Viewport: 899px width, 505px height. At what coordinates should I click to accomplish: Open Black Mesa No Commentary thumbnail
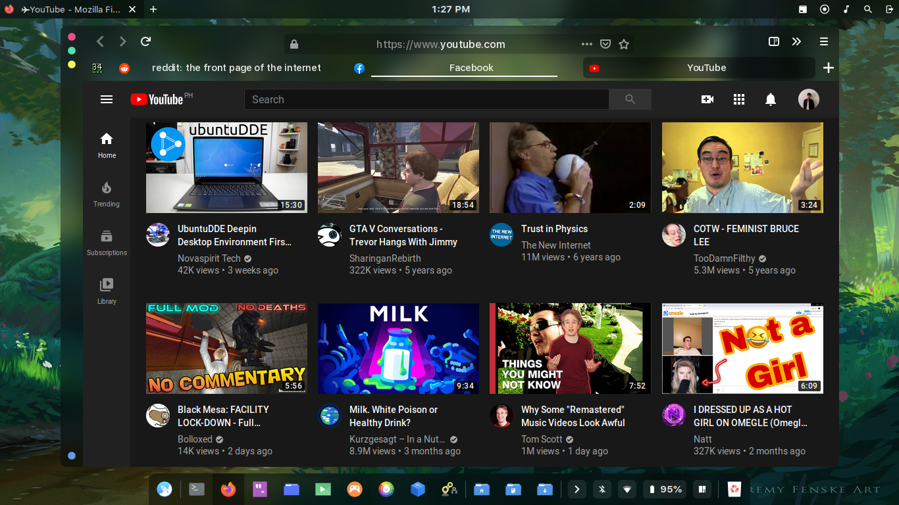(226, 349)
